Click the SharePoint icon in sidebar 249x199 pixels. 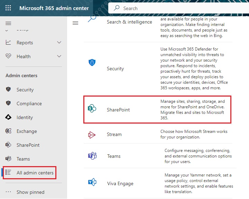click(8, 145)
